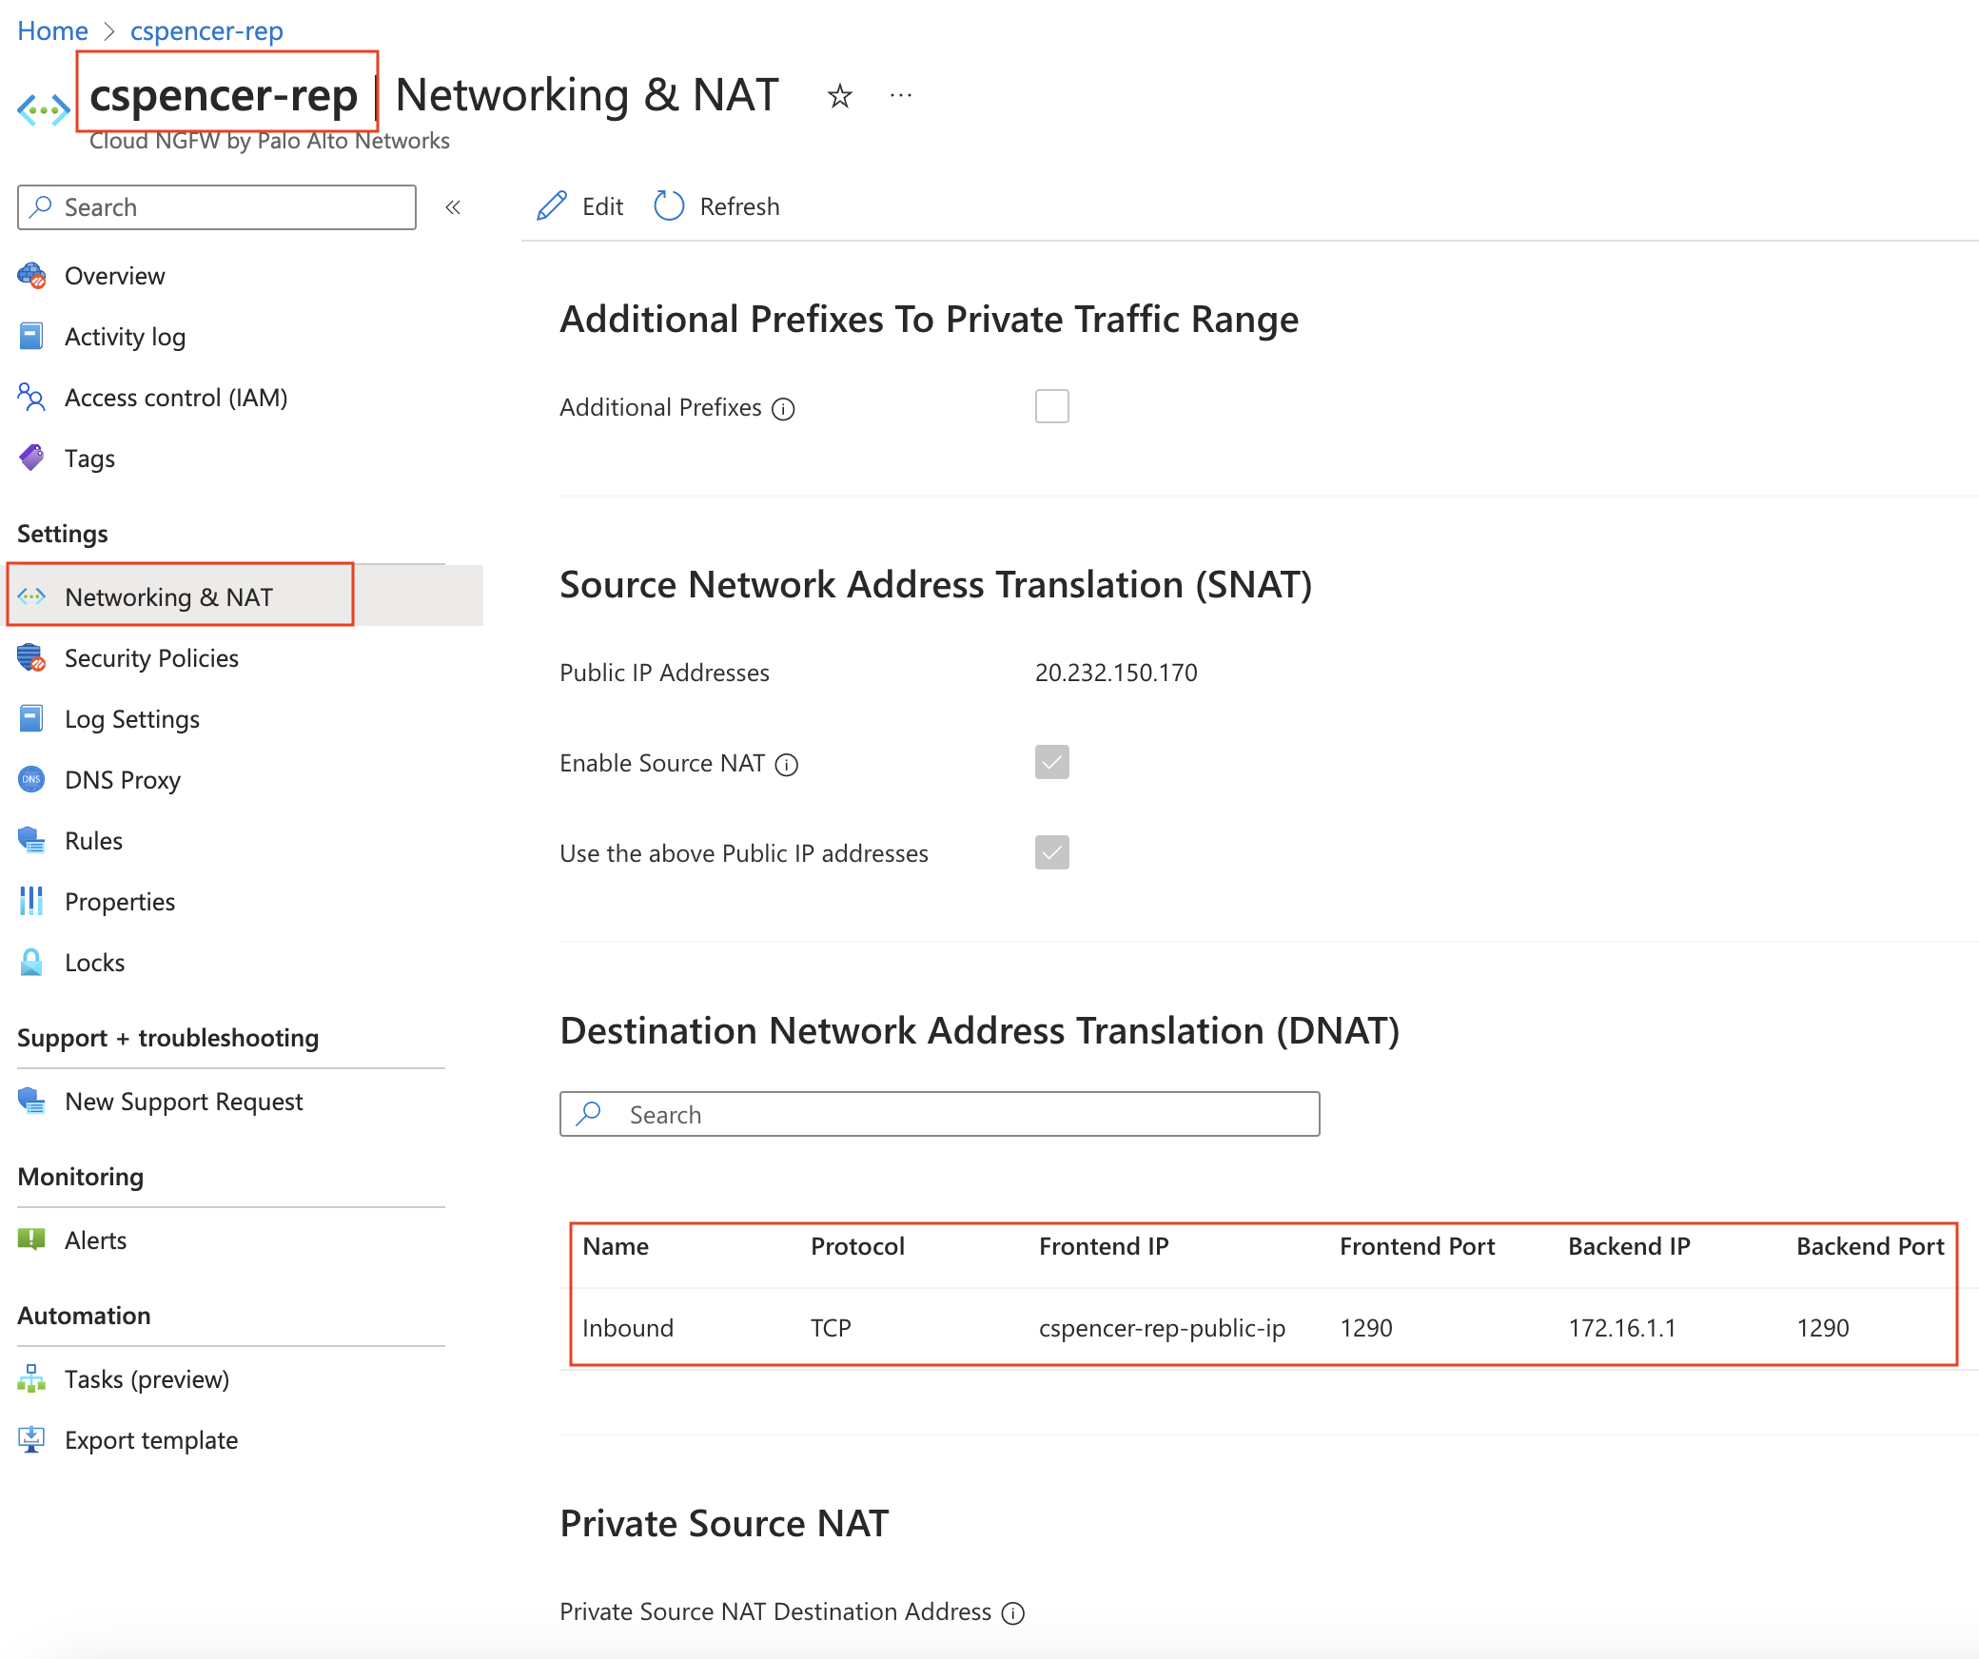
Task: Click the Private Source NAT Destination info icon
Action: pyautogui.click(x=1013, y=1613)
